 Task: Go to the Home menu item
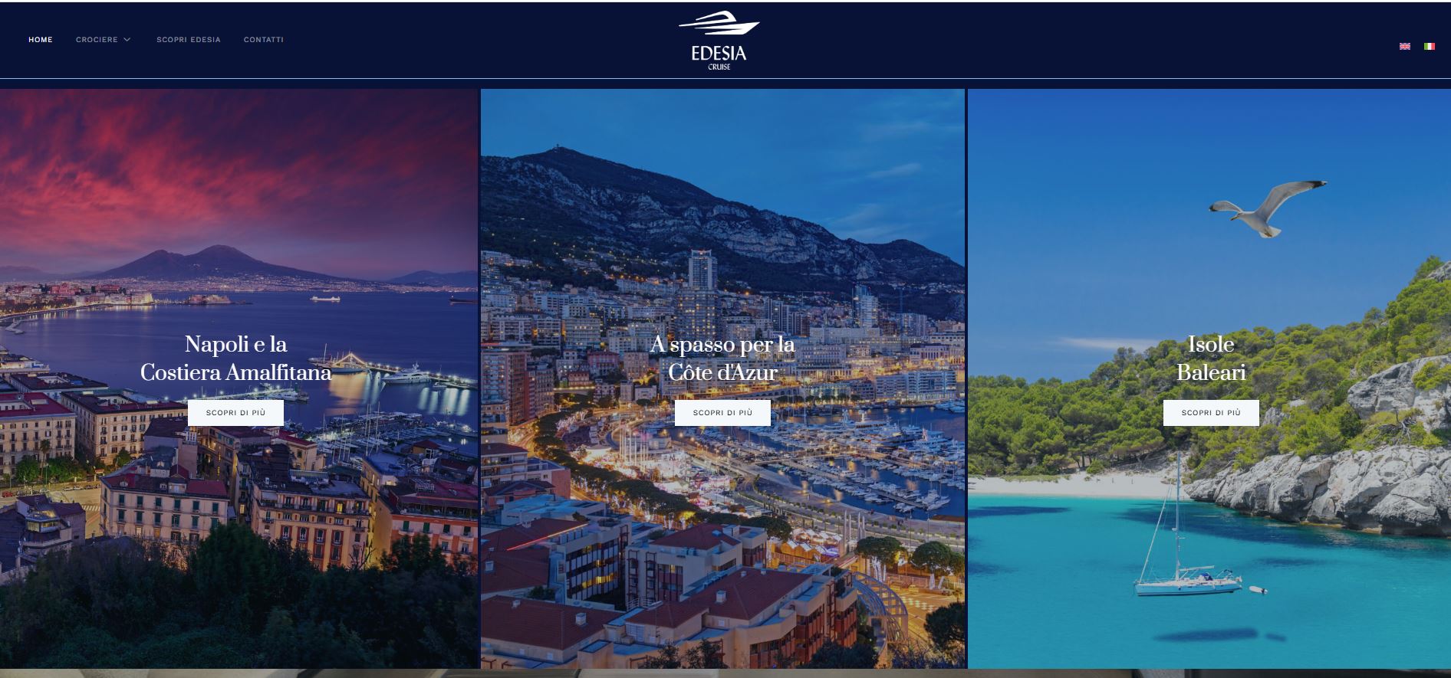click(41, 40)
